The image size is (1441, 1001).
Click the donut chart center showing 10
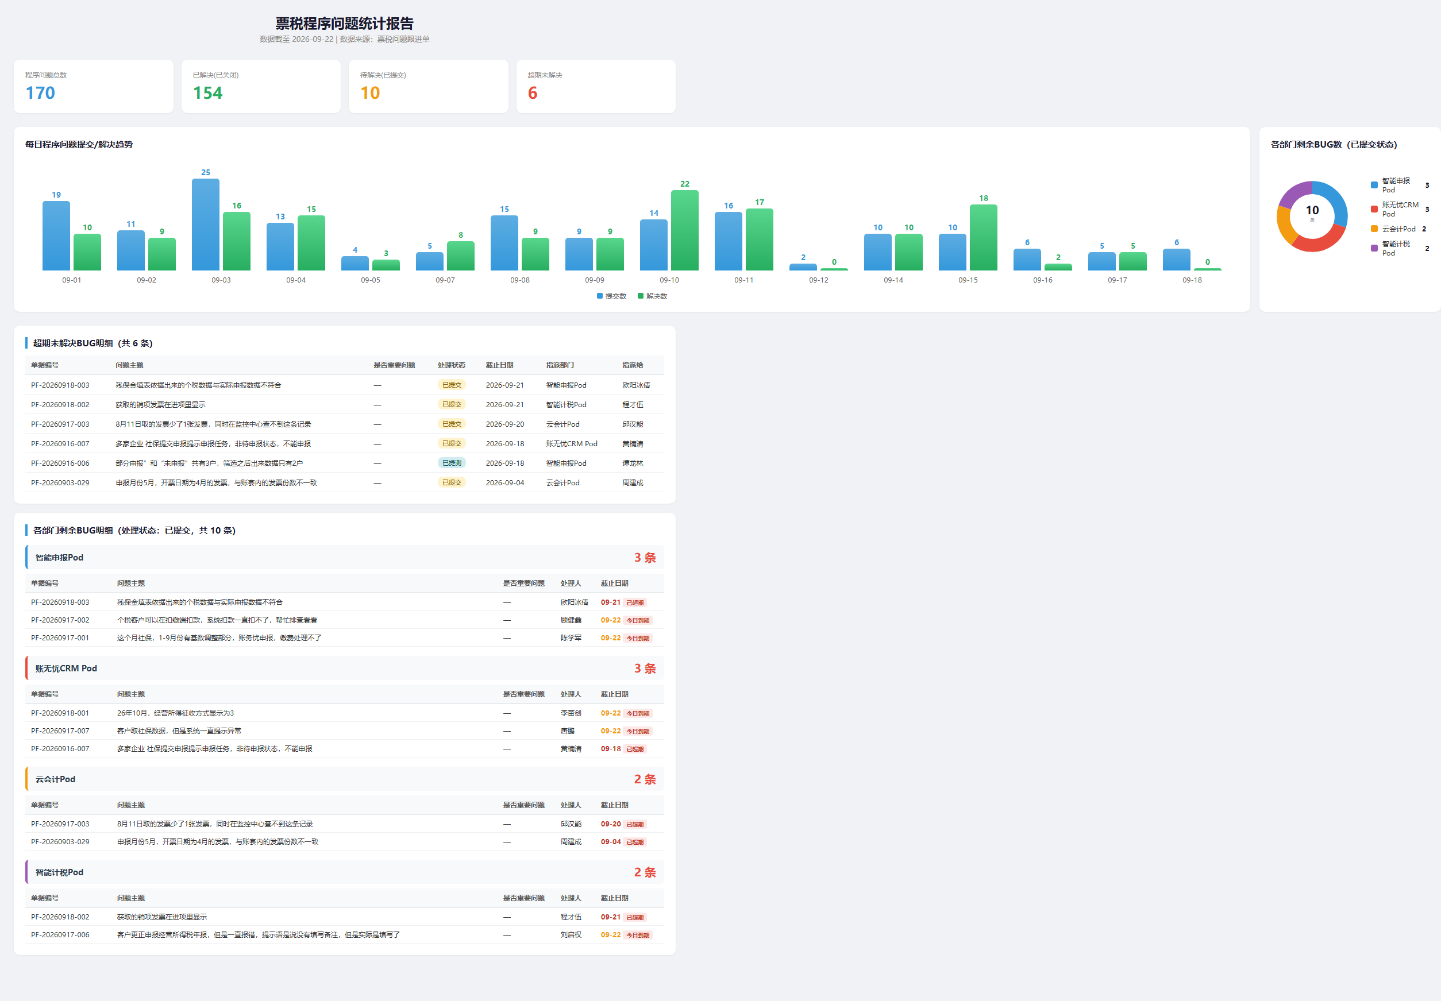click(x=1312, y=212)
